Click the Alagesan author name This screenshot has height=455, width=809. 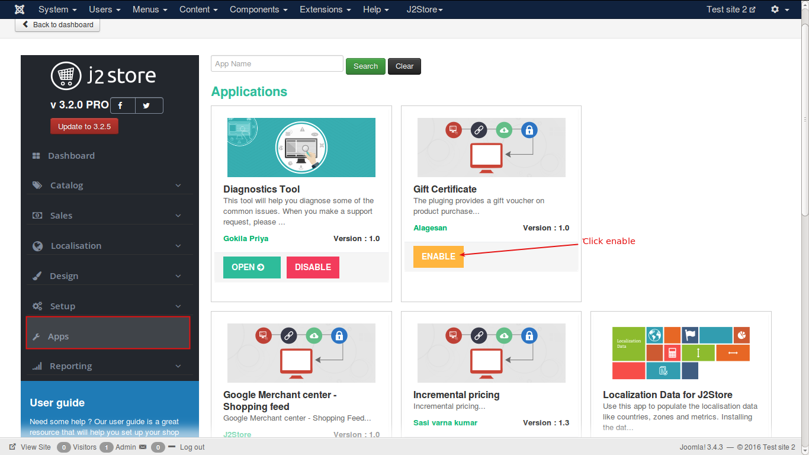pos(430,228)
